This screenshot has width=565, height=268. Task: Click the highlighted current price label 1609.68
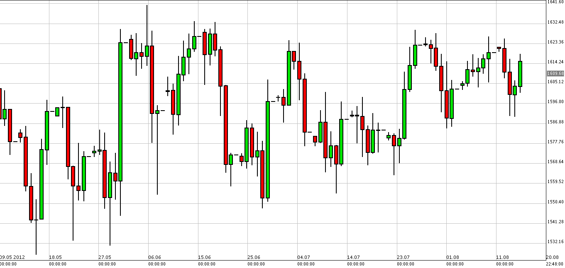pos(555,74)
